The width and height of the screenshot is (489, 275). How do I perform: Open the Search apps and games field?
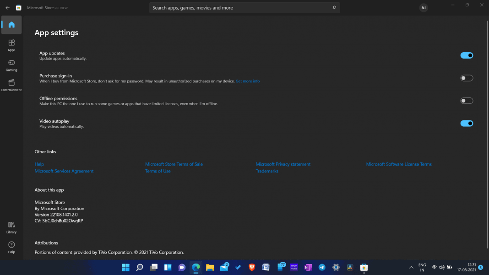point(244,8)
